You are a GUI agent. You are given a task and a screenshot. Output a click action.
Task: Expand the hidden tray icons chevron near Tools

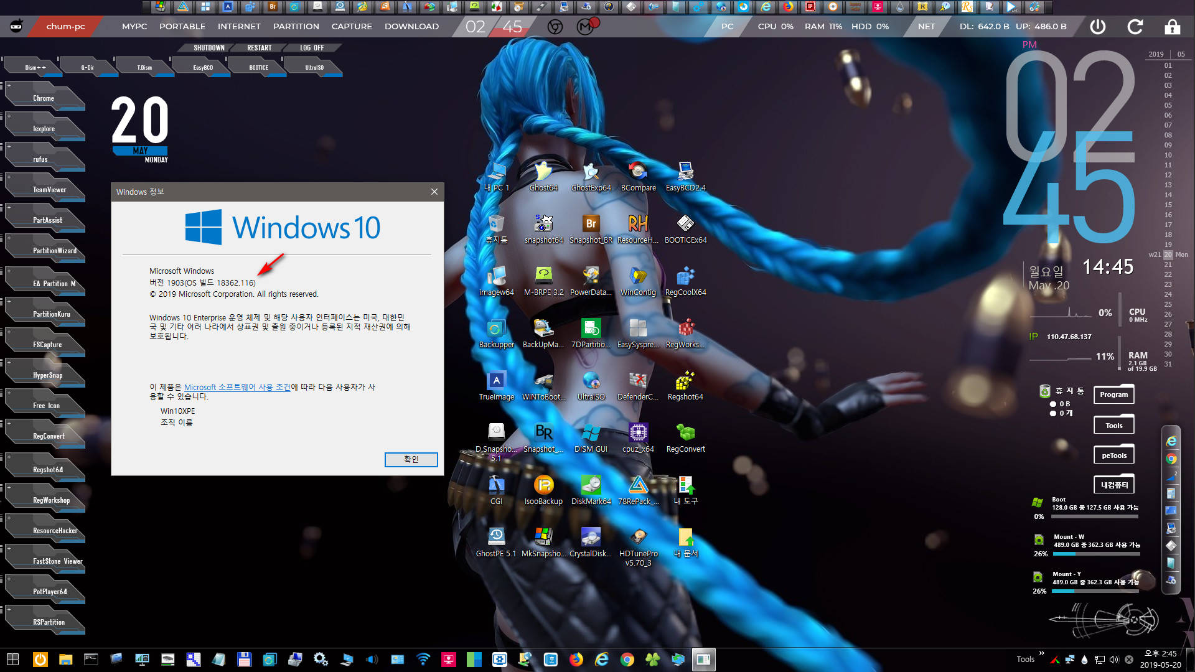click(1041, 653)
